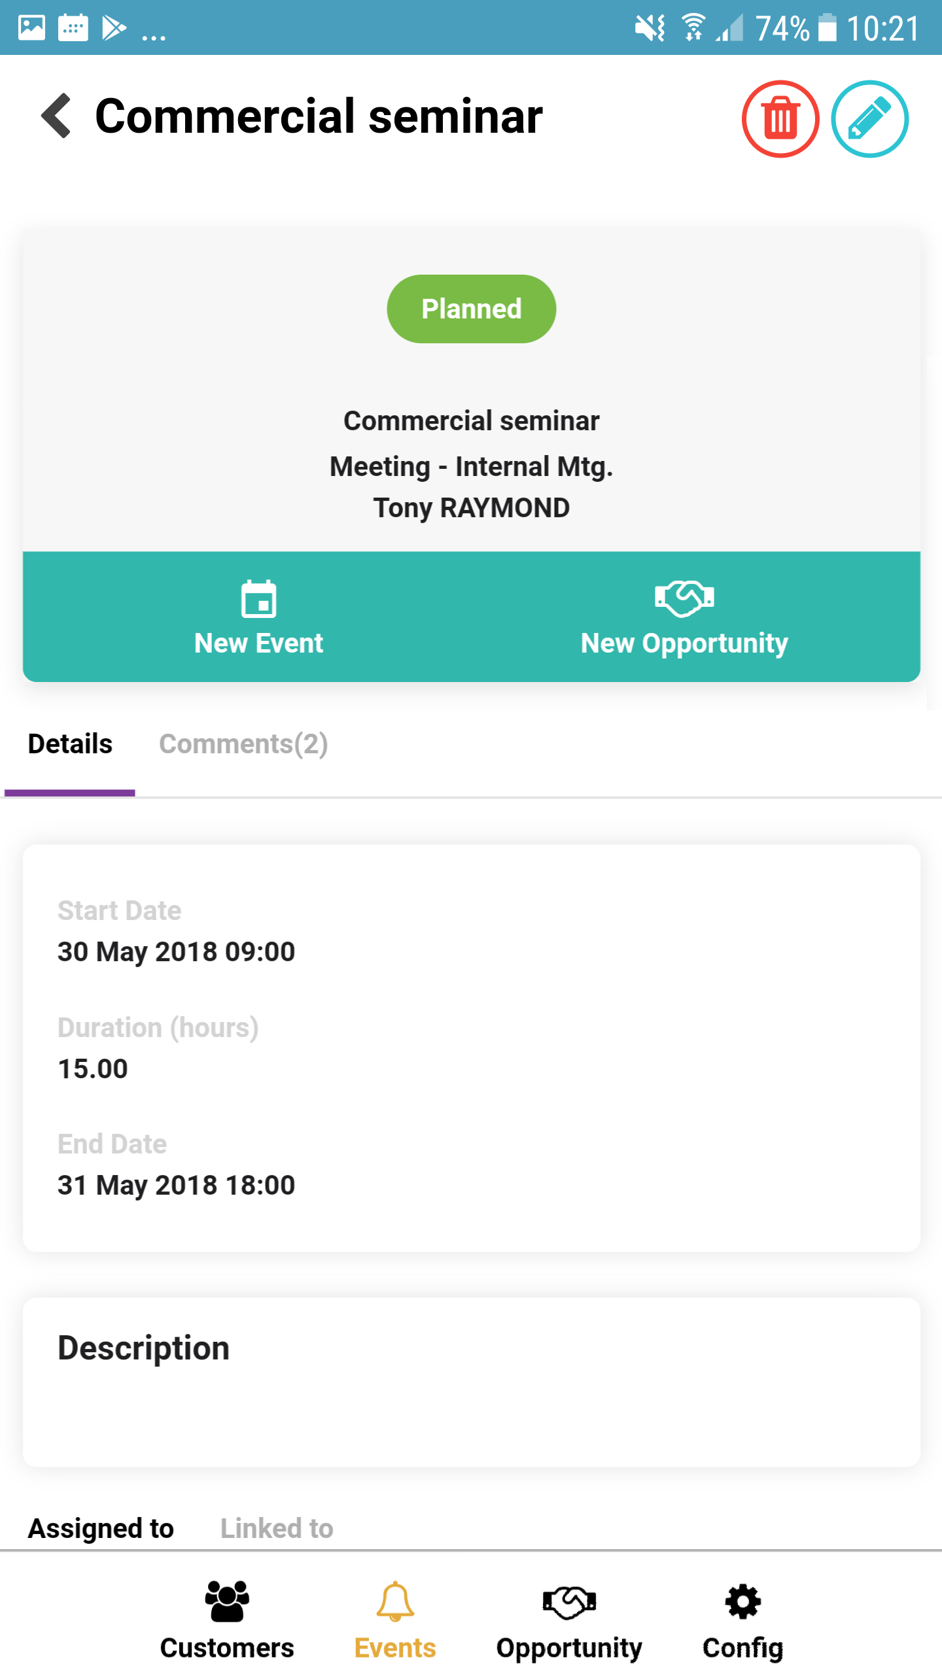Tap the New Event calendar icon
The height and width of the screenshot is (1674, 942).
click(259, 599)
